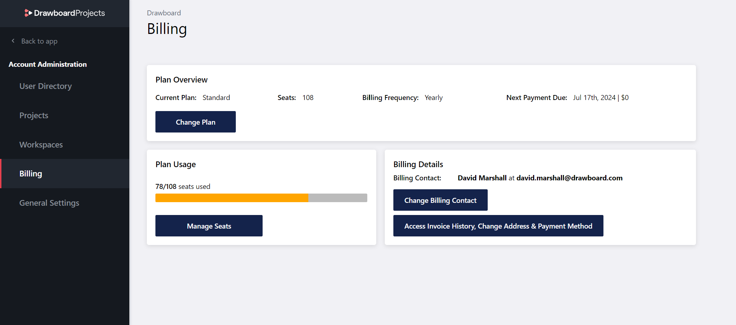Click the Plan Usage title
This screenshot has height=325, width=736.
[175, 164]
